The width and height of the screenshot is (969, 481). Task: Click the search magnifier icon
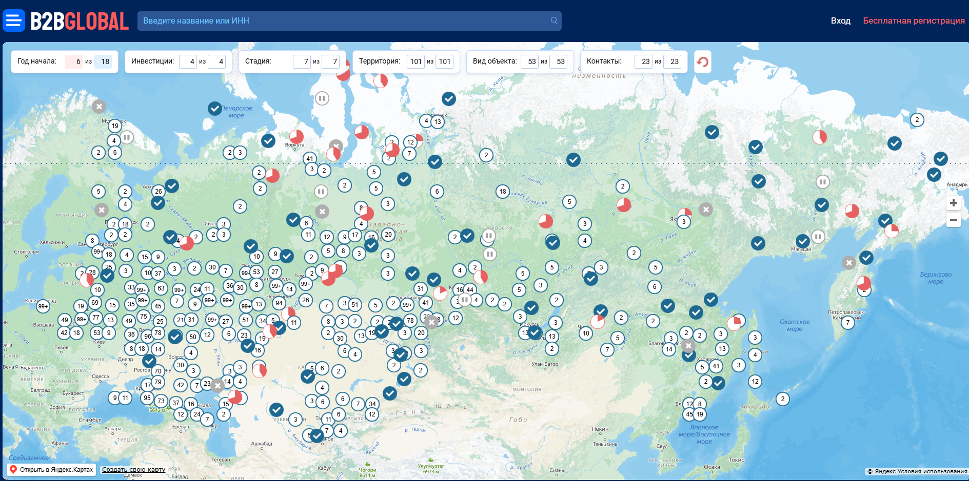(554, 20)
